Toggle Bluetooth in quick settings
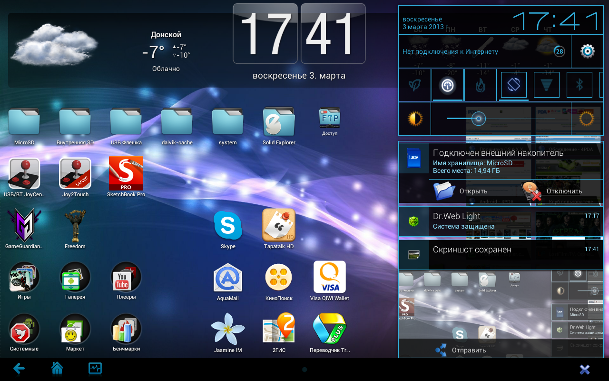Viewport: 609px width, 381px height. 579,85
